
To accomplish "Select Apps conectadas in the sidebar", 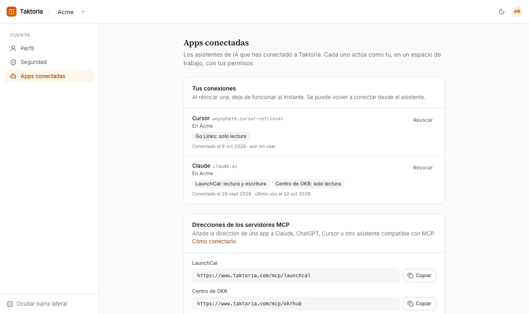I will tap(50, 76).
